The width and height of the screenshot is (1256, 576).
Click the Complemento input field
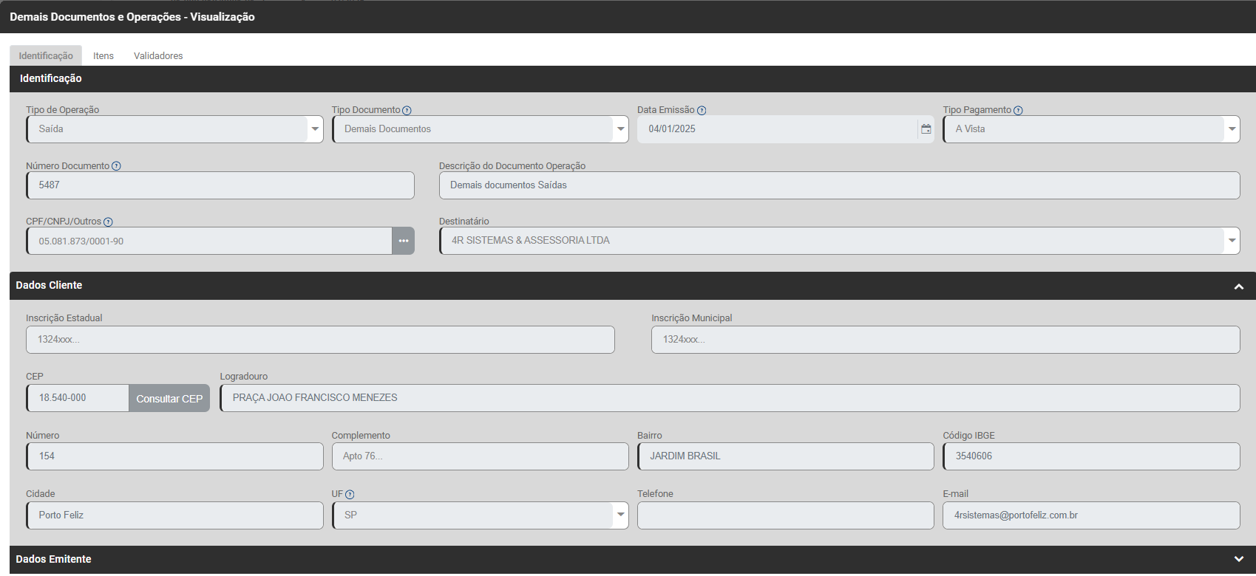point(480,456)
